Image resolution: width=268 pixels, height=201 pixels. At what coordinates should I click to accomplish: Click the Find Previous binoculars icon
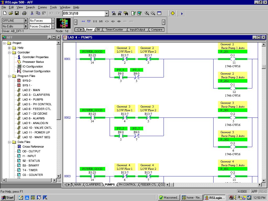tap(114, 13)
